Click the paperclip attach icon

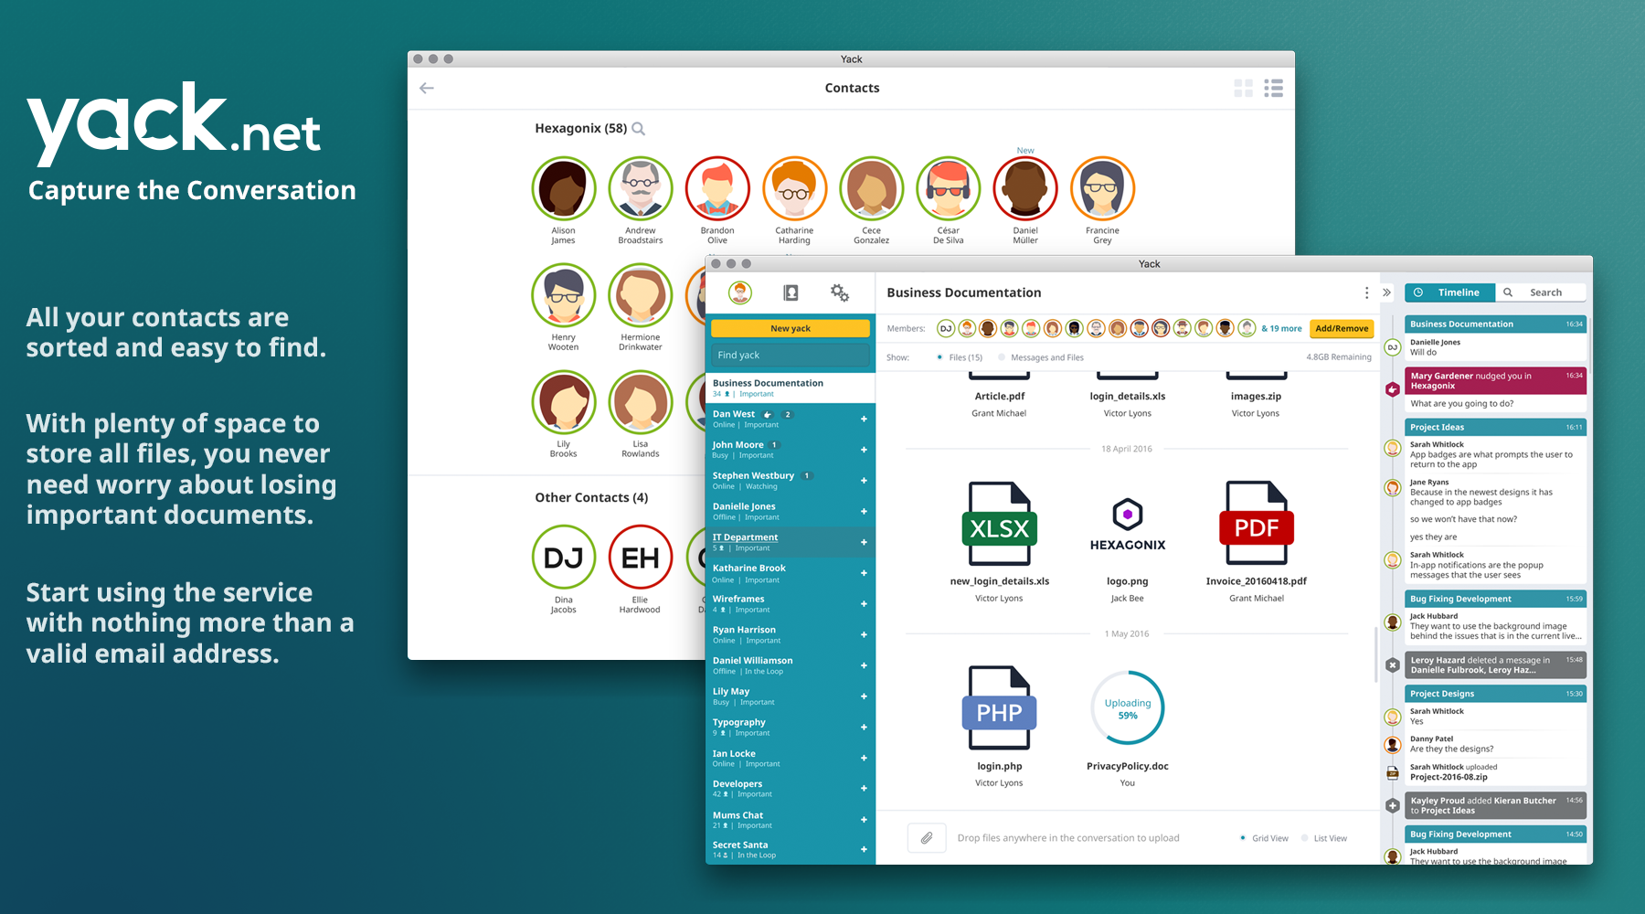pos(927,837)
